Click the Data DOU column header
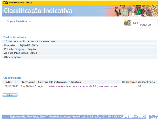Image resolution: width=160 pixels, height=120 pixels. pos(11,82)
